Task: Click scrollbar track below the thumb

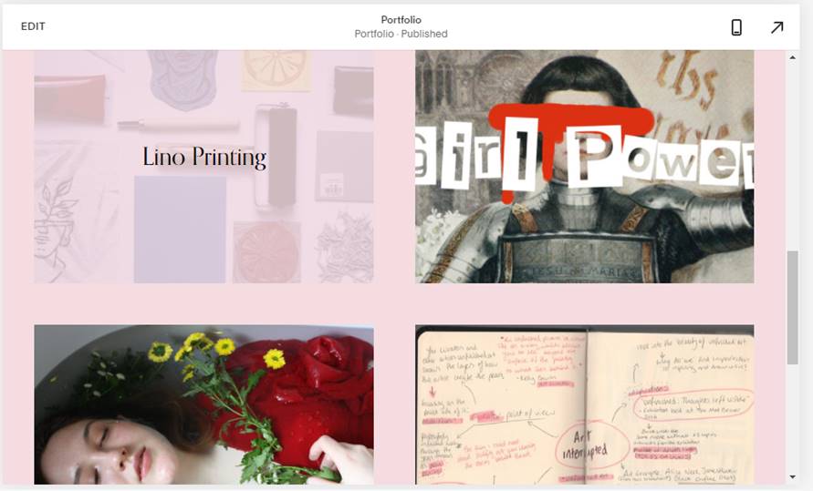Action: (x=792, y=418)
